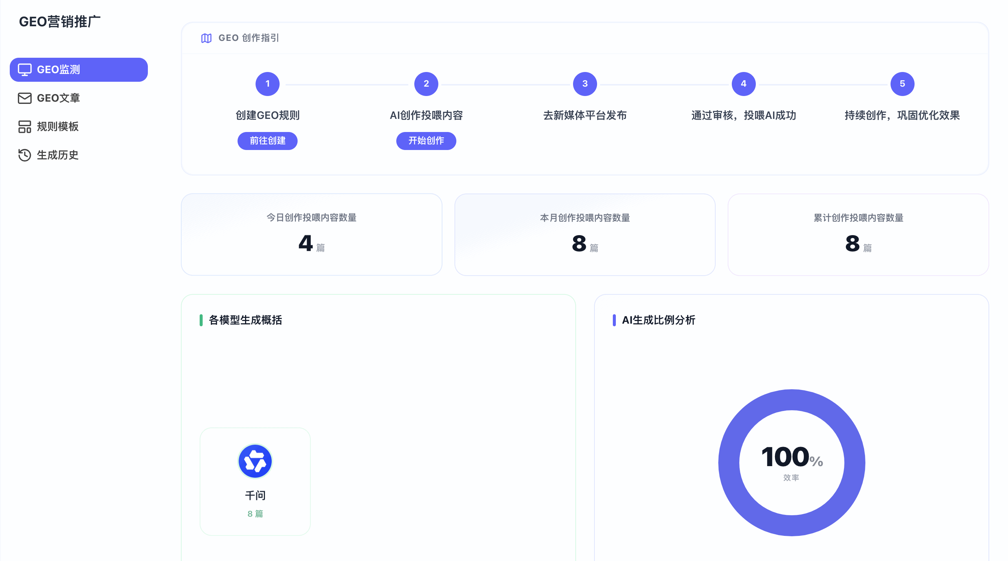
Task: Click the step 5 numbered circle
Action: (x=902, y=84)
